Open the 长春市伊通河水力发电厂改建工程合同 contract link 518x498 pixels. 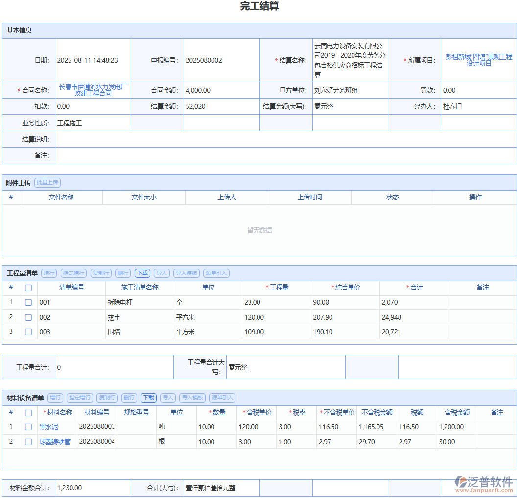(93, 90)
